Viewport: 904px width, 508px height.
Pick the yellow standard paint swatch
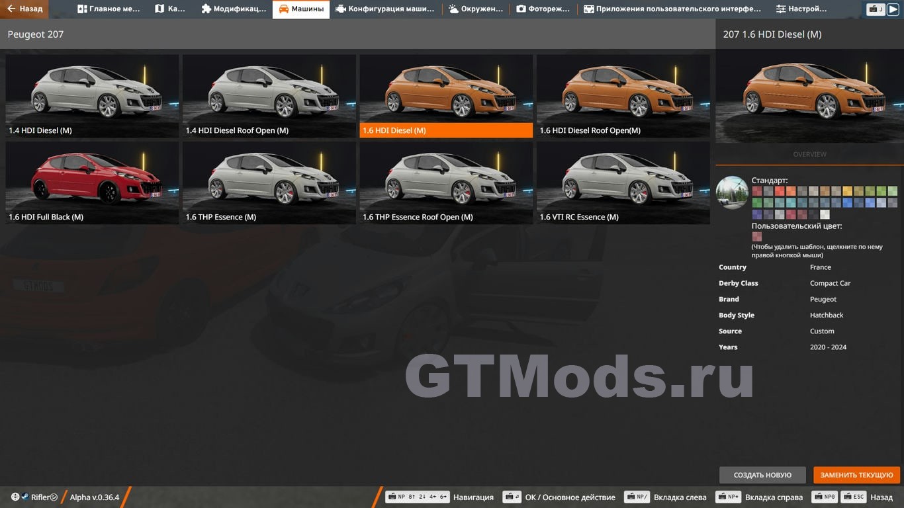click(848, 191)
